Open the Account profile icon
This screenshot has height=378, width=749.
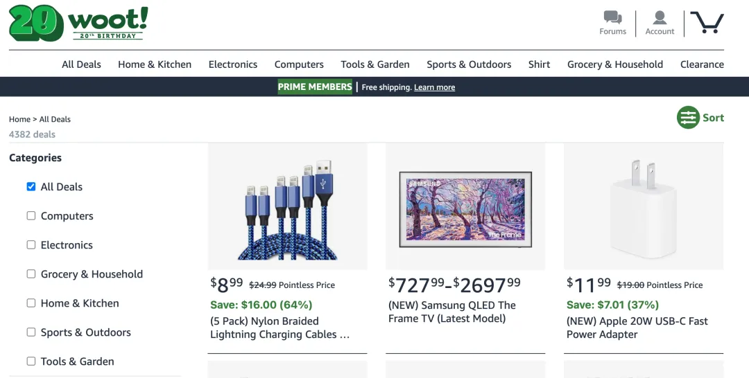(x=660, y=17)
